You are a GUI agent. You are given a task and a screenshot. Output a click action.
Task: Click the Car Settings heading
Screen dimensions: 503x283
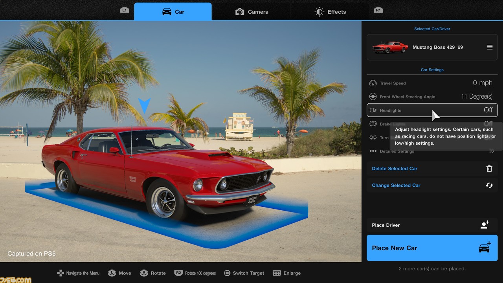[432, 70]
